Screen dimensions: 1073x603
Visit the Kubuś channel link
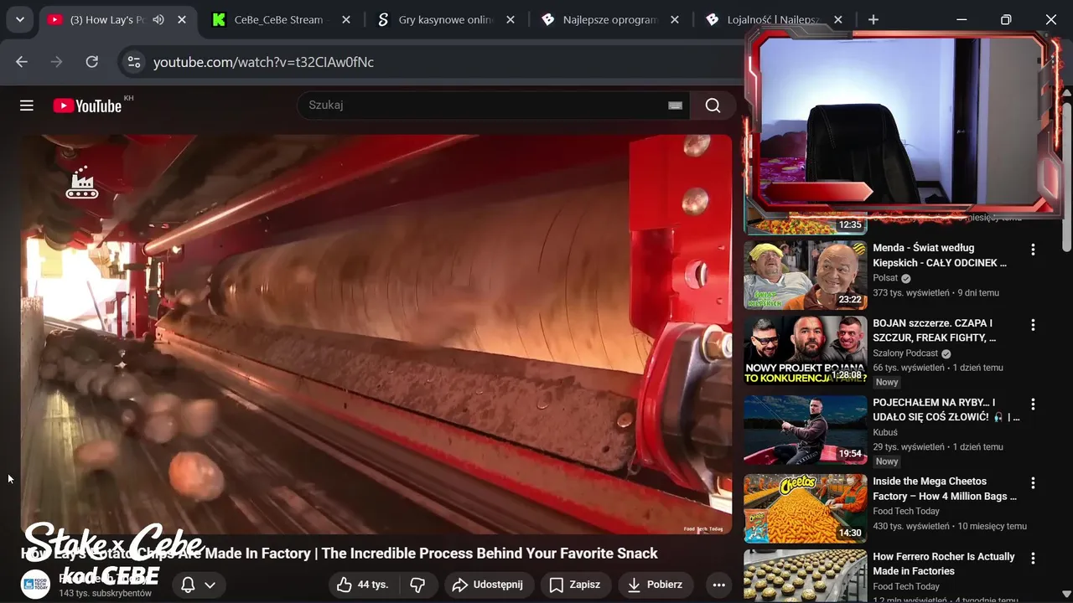(885, 432)
